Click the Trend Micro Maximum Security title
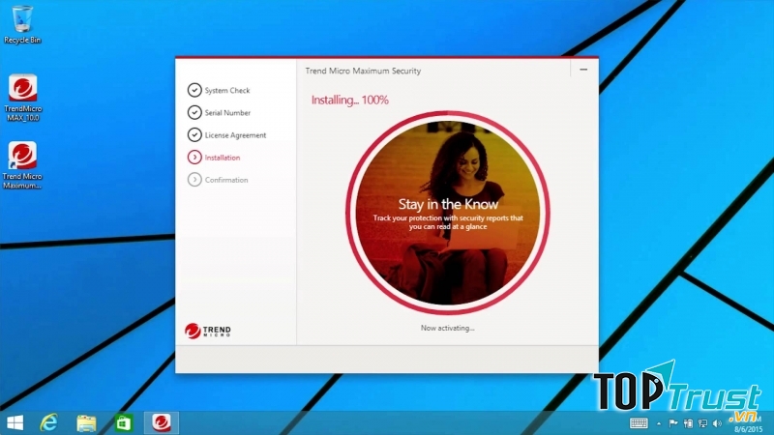The height and width of the screenshot is (435, 774). [364, 71]
